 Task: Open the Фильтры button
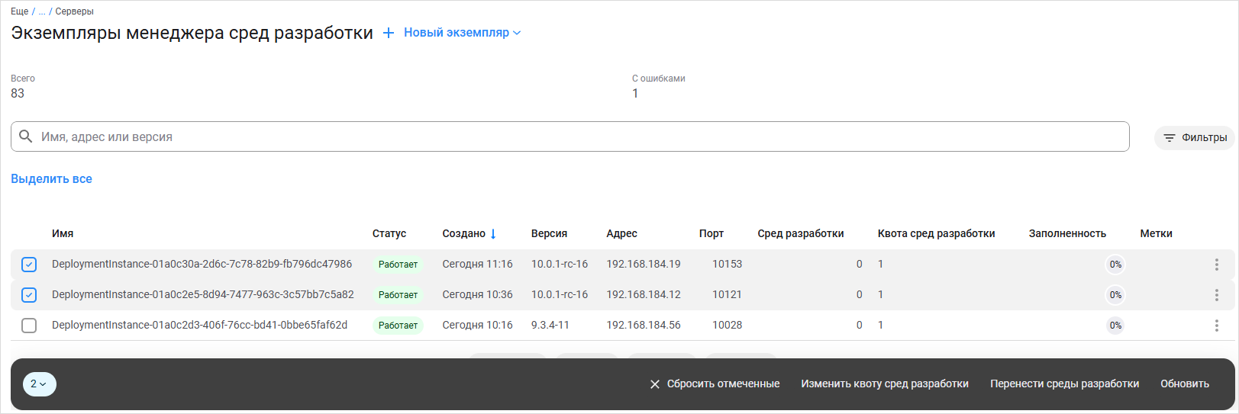(x=1195, y=138)
